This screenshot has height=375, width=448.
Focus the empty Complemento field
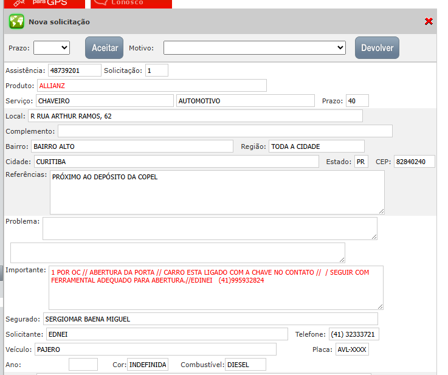[x=225, y=131]
